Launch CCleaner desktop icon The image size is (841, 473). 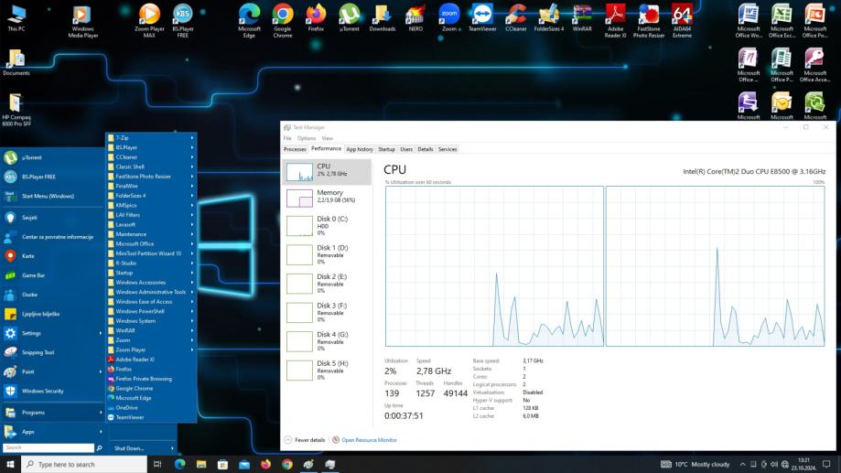point(515,18)
